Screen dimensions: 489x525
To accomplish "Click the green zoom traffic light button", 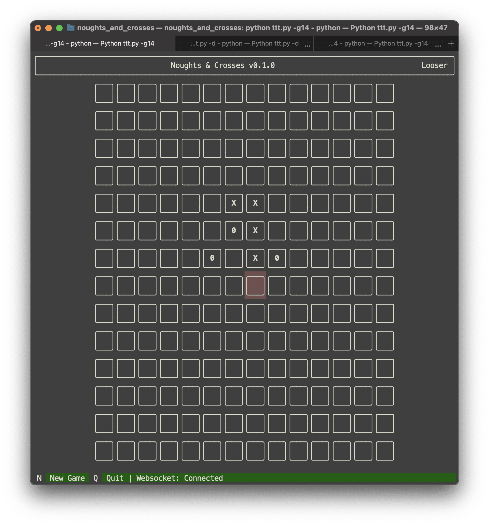I will 59,28.
